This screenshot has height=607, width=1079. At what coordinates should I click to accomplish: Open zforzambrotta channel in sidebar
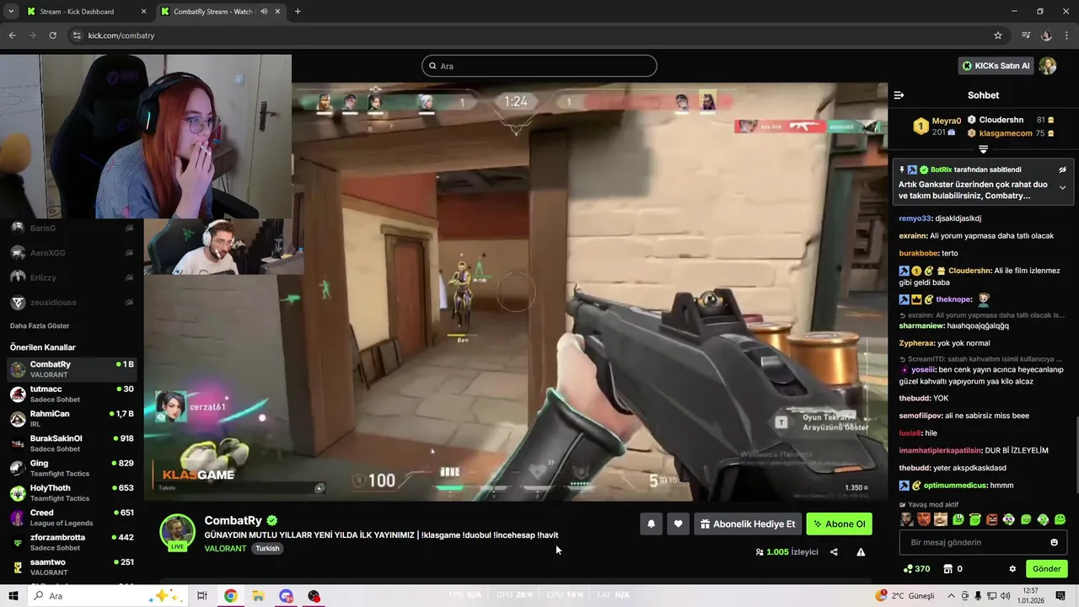(x=72, y=542)
